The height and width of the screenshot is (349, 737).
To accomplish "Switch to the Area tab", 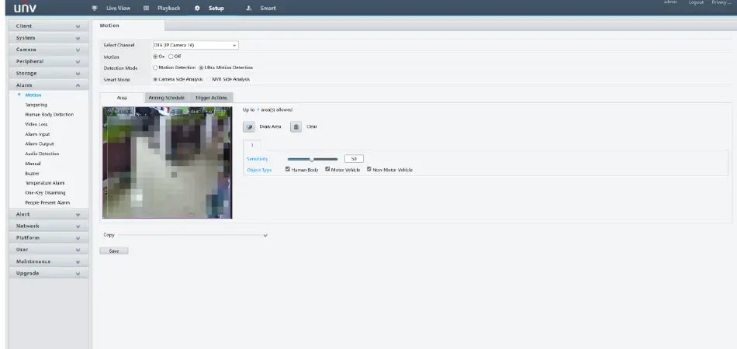I will [x=122, y=98].
